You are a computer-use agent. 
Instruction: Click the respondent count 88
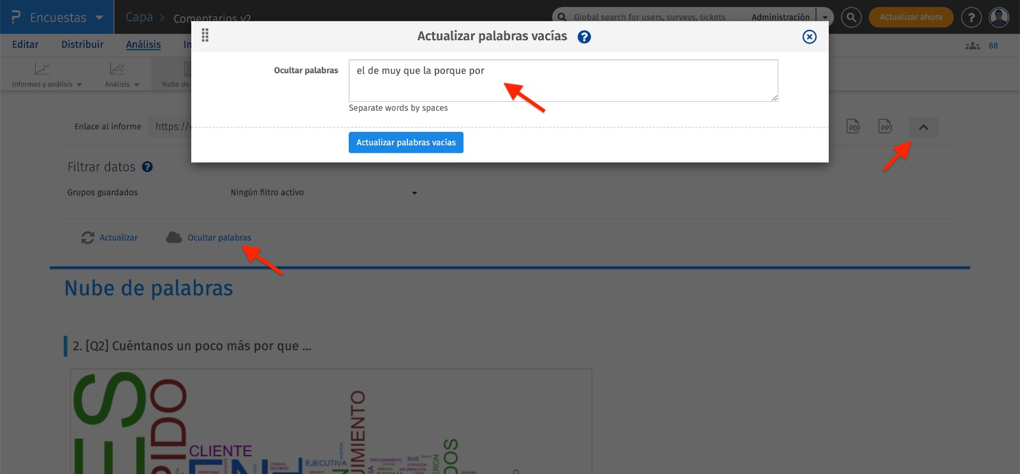point(993,46)
